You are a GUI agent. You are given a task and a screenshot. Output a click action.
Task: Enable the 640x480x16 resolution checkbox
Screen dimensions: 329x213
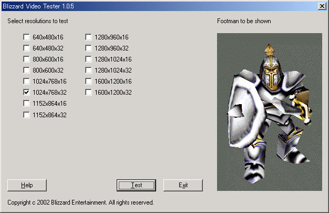coord(26,37)
